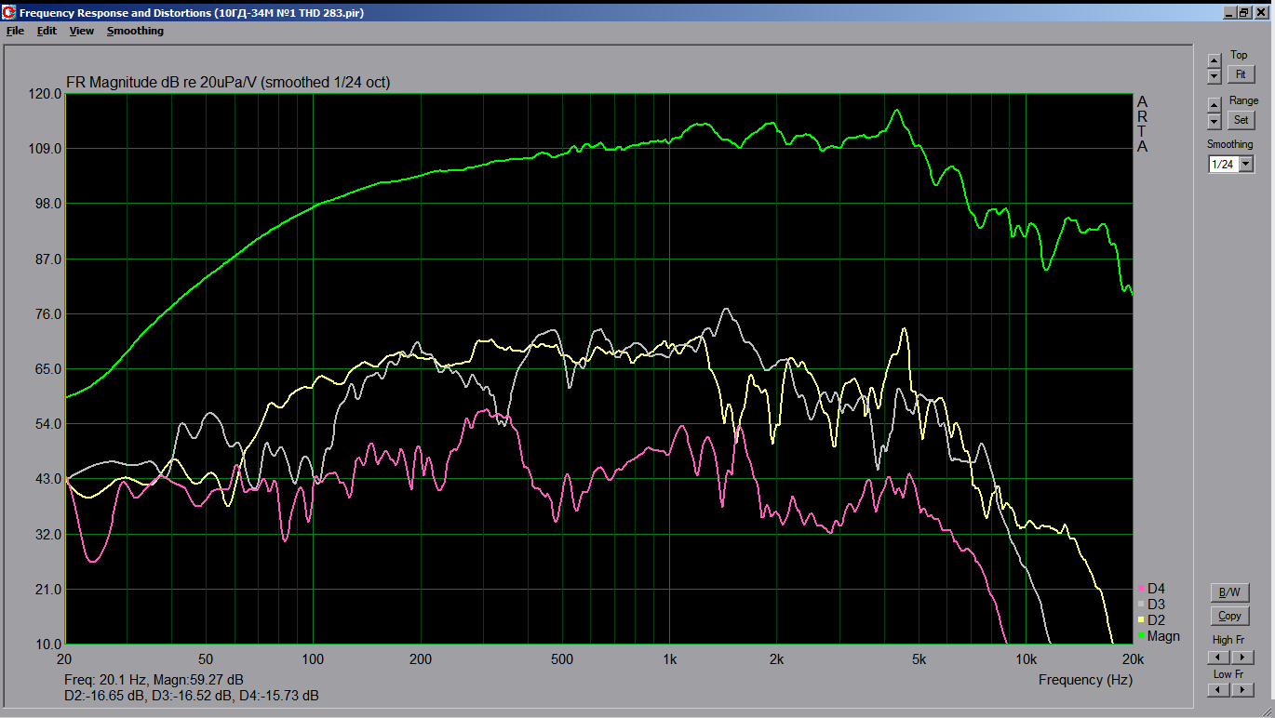Click the 'Top' label

[1239, 55]
